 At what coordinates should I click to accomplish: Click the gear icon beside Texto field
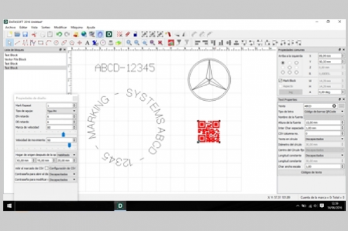334,106
